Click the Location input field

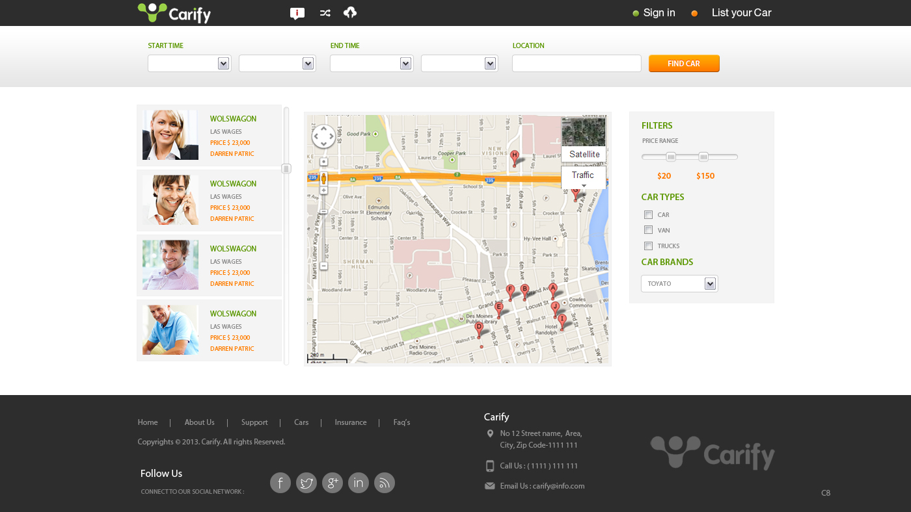point(577,64)
